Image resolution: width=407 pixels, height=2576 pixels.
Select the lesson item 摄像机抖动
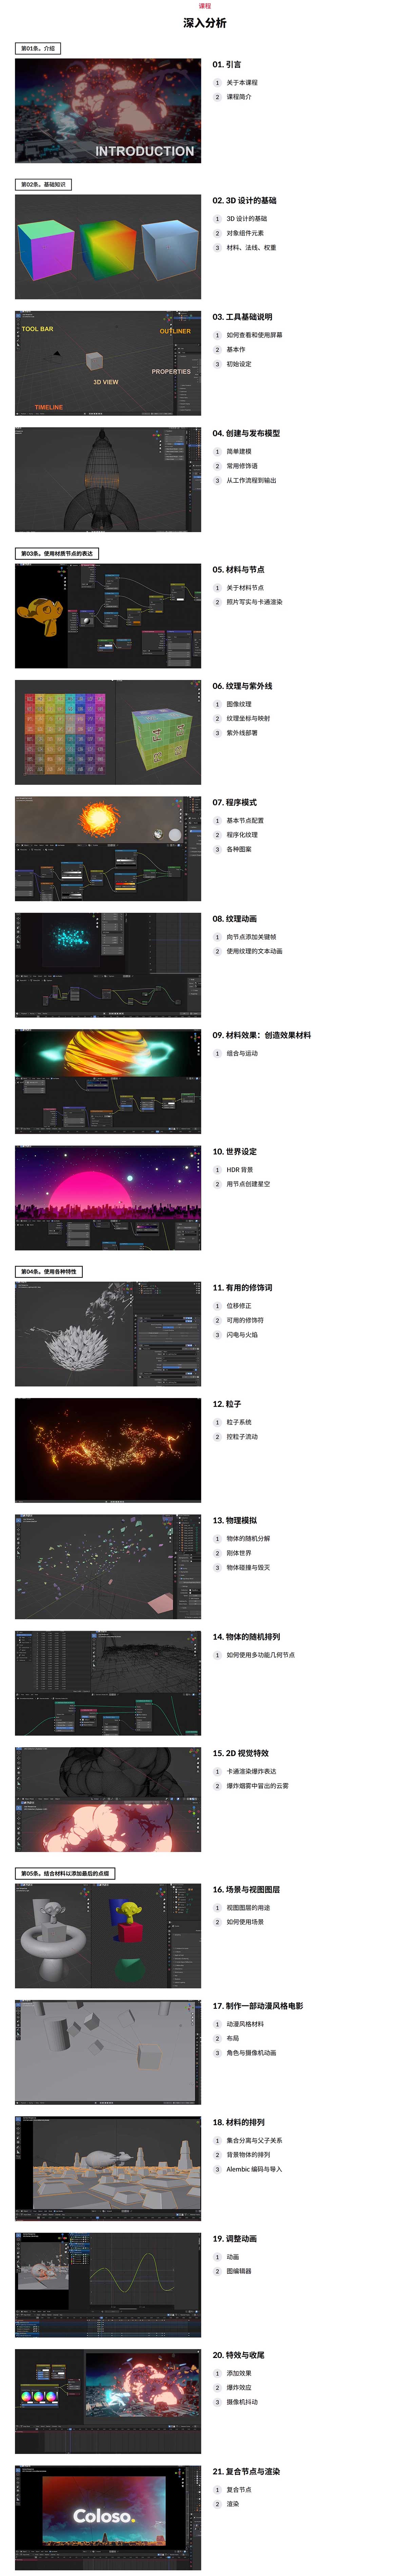click(x=242, y=2402)
